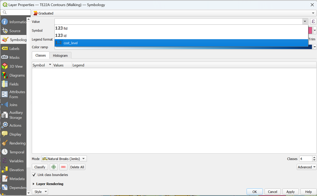The width and height of the screenshot is (317, 196).
Task: Expand the Layer Rendering section
Action: click(33, 184)
